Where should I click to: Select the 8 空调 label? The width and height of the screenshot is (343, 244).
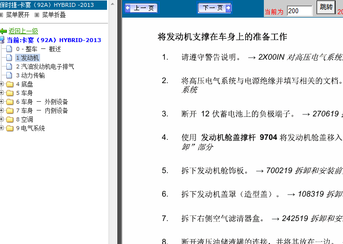coord(24,119)
